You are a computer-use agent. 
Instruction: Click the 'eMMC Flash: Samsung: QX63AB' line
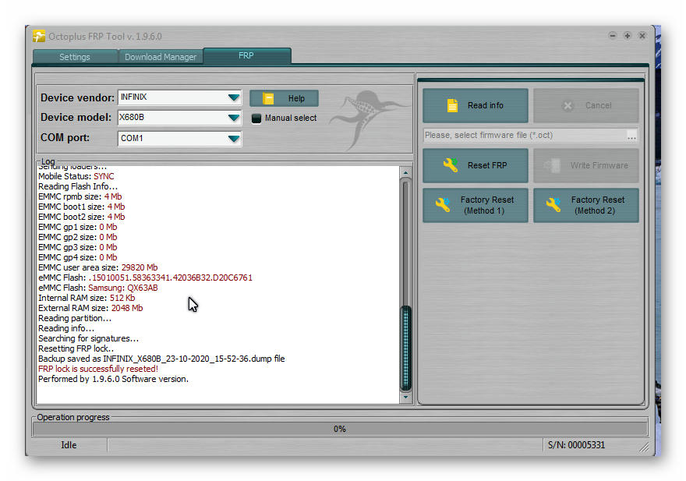[98, 288]
